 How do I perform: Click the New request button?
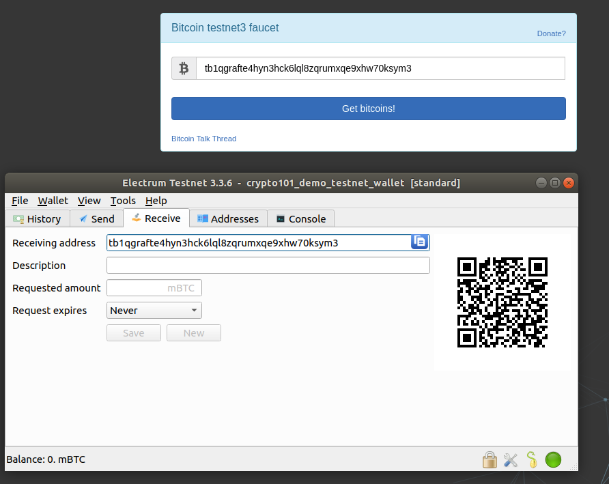point(194,333)
